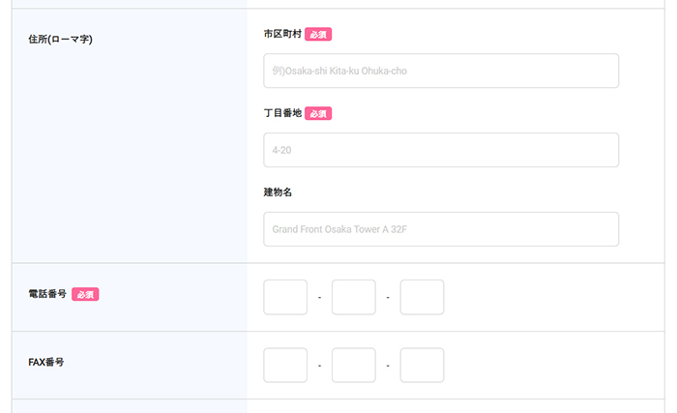
Task: Click the 丁目番地 field label
Action: tap(281, 113)
